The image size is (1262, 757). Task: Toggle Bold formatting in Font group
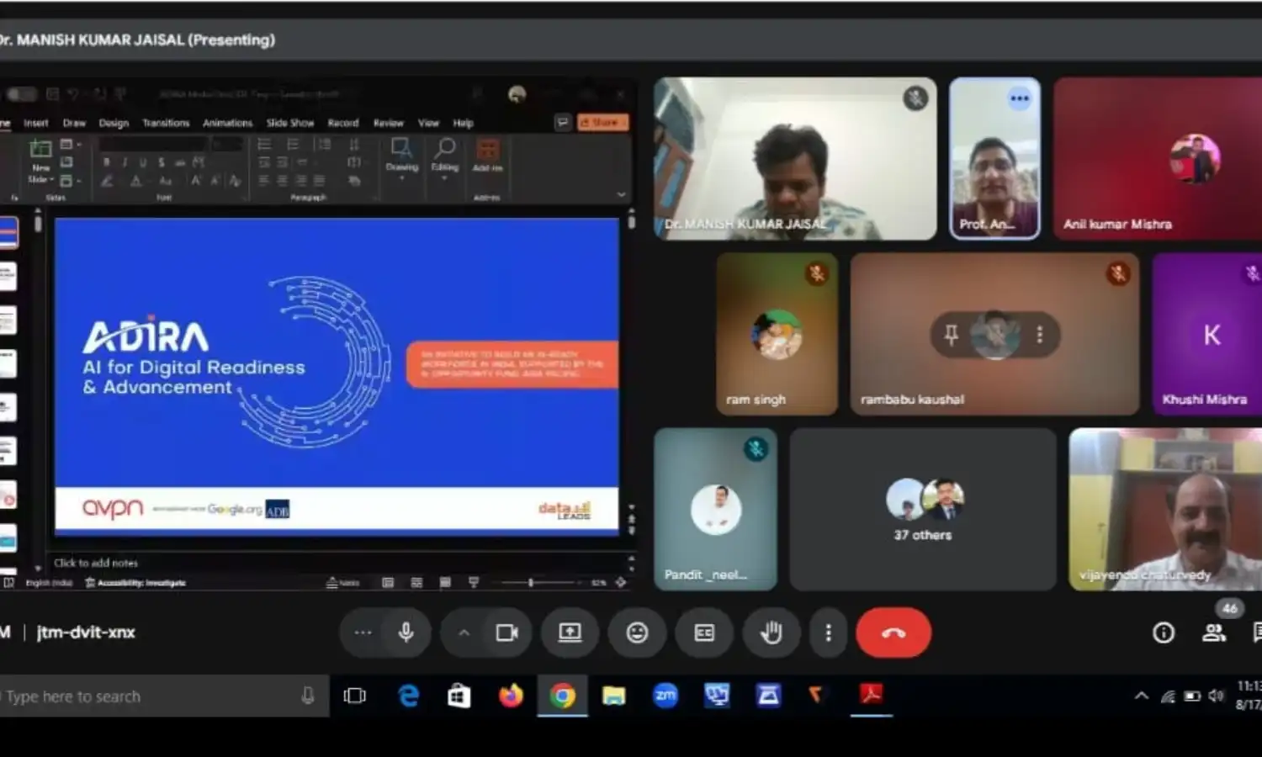coord(106,162)
